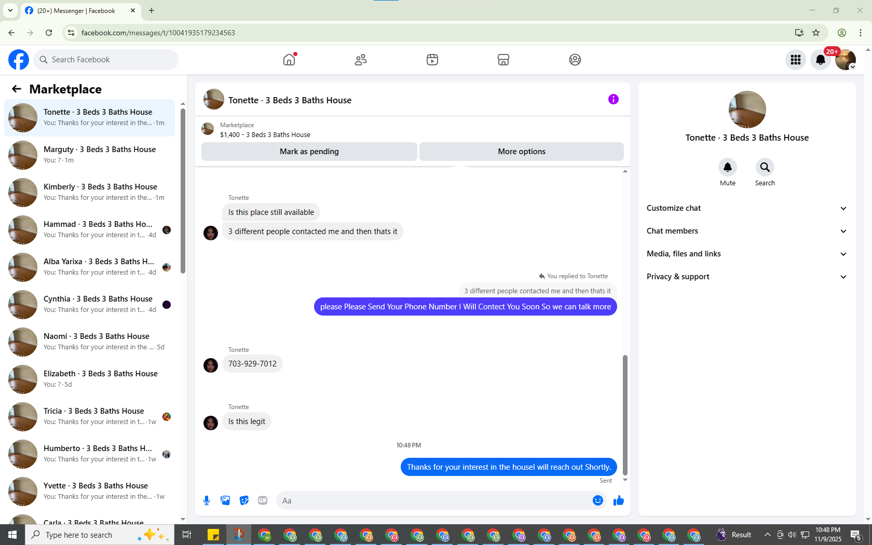The height and width of the screenshot is (545, 872).
Task: Open conversation information icon
Action: pos(614,99)
